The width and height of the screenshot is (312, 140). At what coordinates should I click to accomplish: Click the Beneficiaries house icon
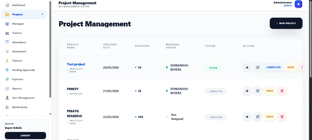tap(7, 107)
